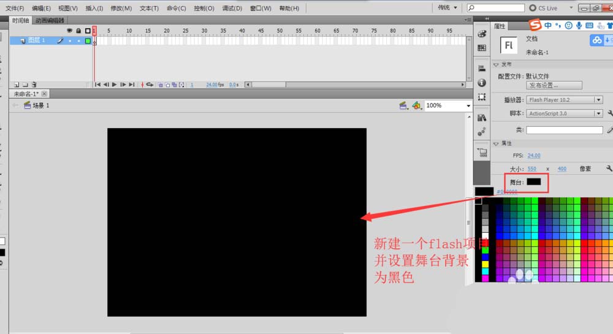
Task: Click the 发布设置... button
Action: [554, 85]
